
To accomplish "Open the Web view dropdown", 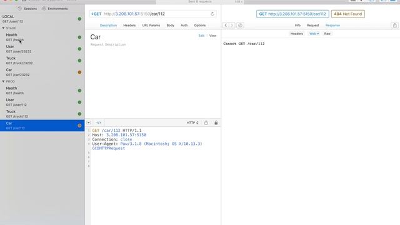I will [314, 34].
